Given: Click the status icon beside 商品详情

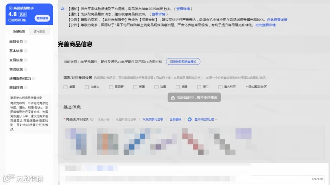Looking at the screenshot, I should pyautogui.click(x=26, y=87).
